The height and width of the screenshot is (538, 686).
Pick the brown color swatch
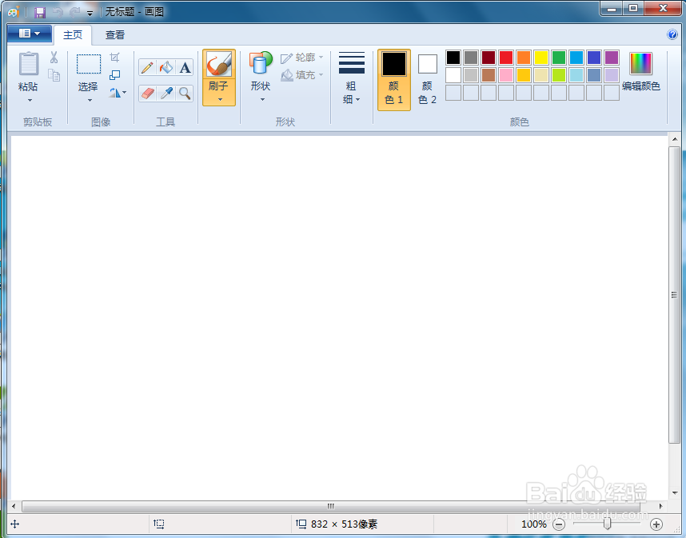pos(489,75)
